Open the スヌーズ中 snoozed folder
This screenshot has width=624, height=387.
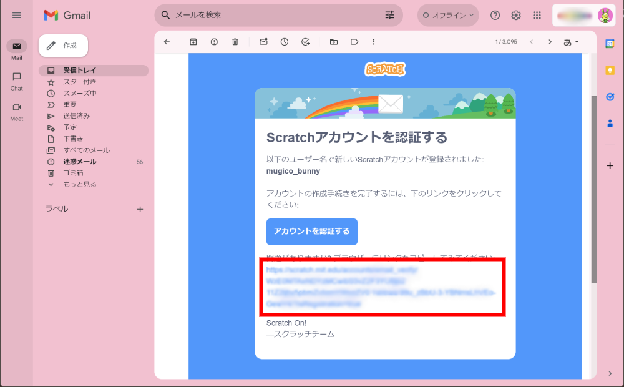pyautogui.click(x=94, y=93)
